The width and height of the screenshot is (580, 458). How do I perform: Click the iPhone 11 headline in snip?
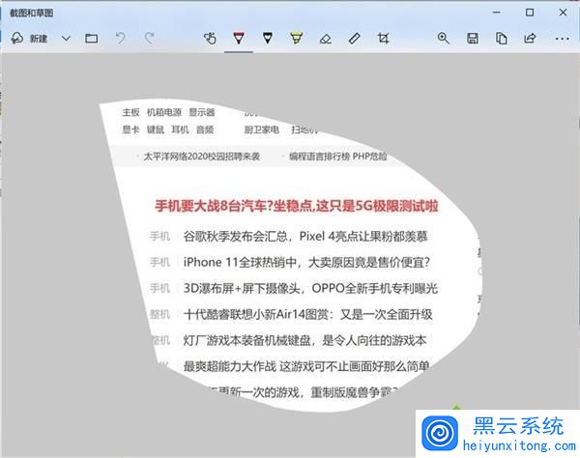click(306, 262)
